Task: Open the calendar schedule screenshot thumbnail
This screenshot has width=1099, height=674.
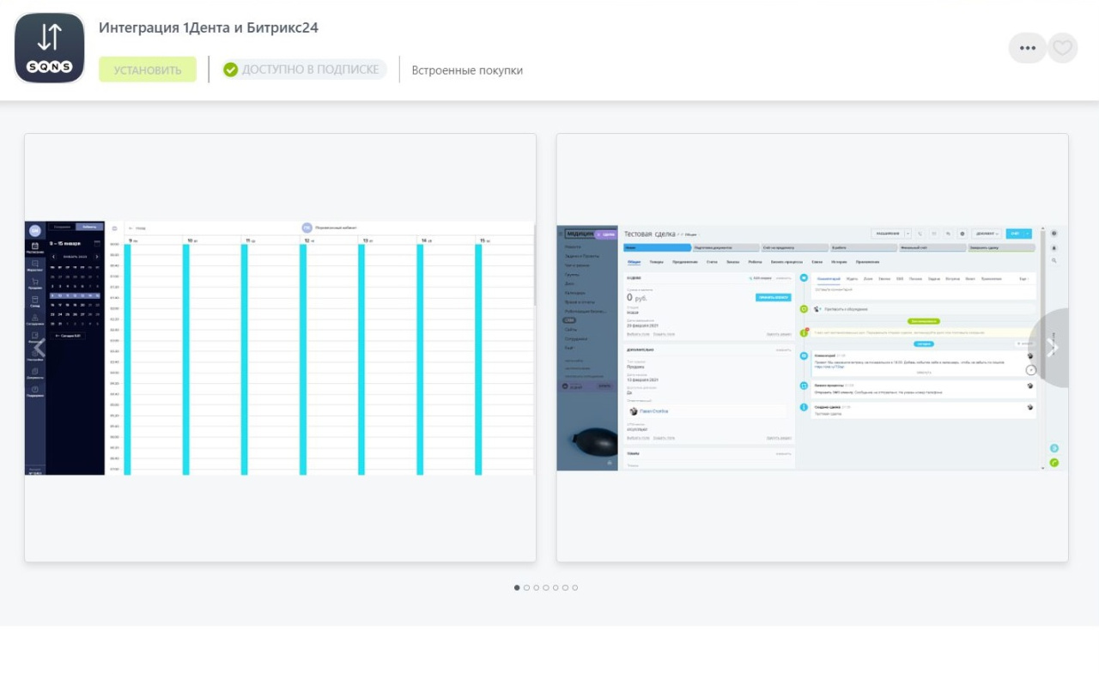Action: click(x=280, y=348)
